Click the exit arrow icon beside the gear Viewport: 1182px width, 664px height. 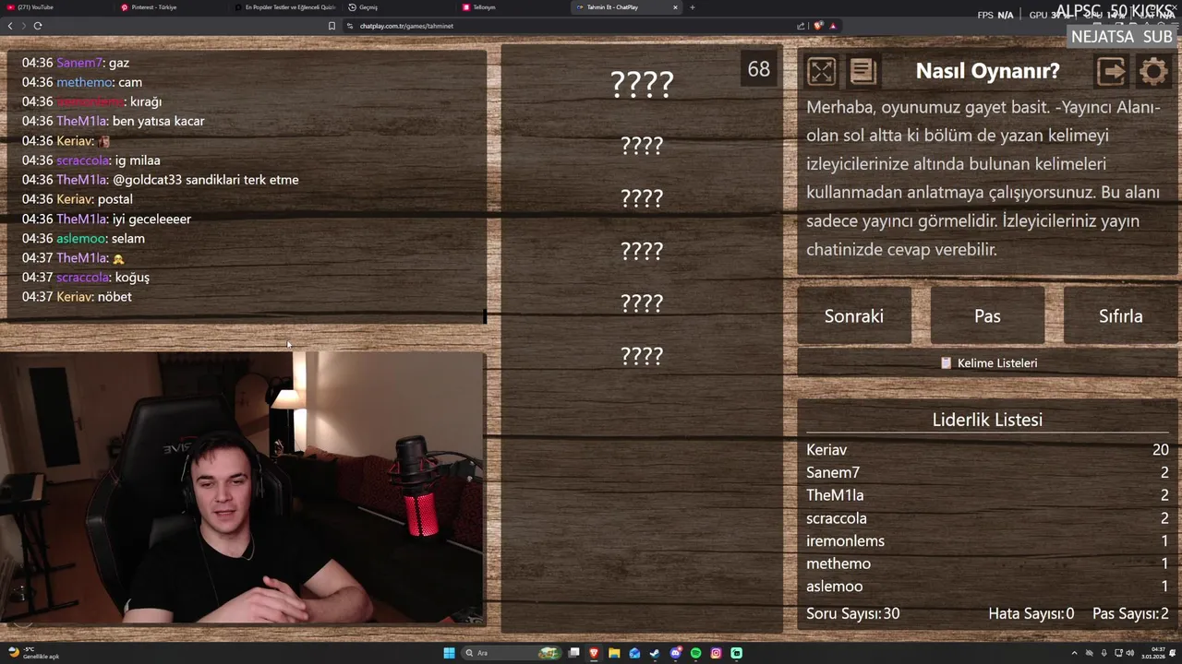pos(1111,71)
